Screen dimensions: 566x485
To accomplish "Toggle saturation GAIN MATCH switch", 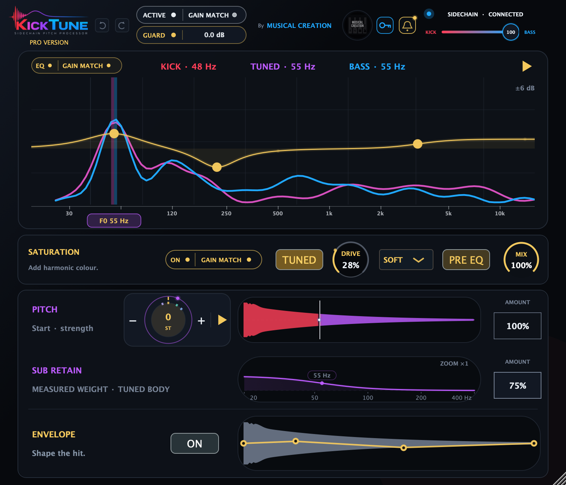I will [x=226, y=260].
